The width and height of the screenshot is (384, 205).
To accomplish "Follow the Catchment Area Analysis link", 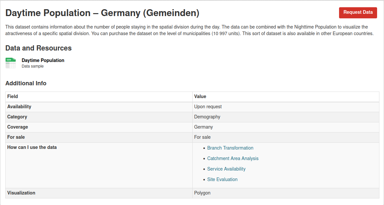I will (233, 158).
